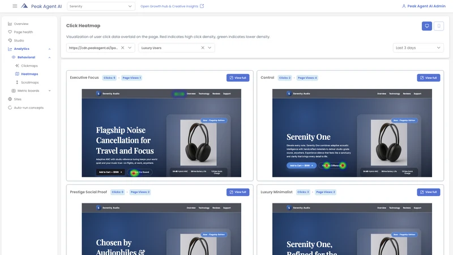Open the hamburger navigation menu
The width and height of the screenshot is (453, 255).
[15, 6]
